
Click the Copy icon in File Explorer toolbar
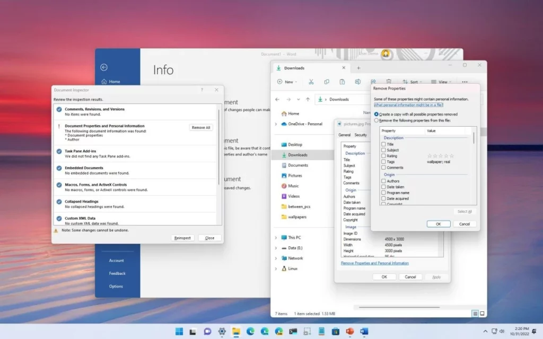[327, 82]
